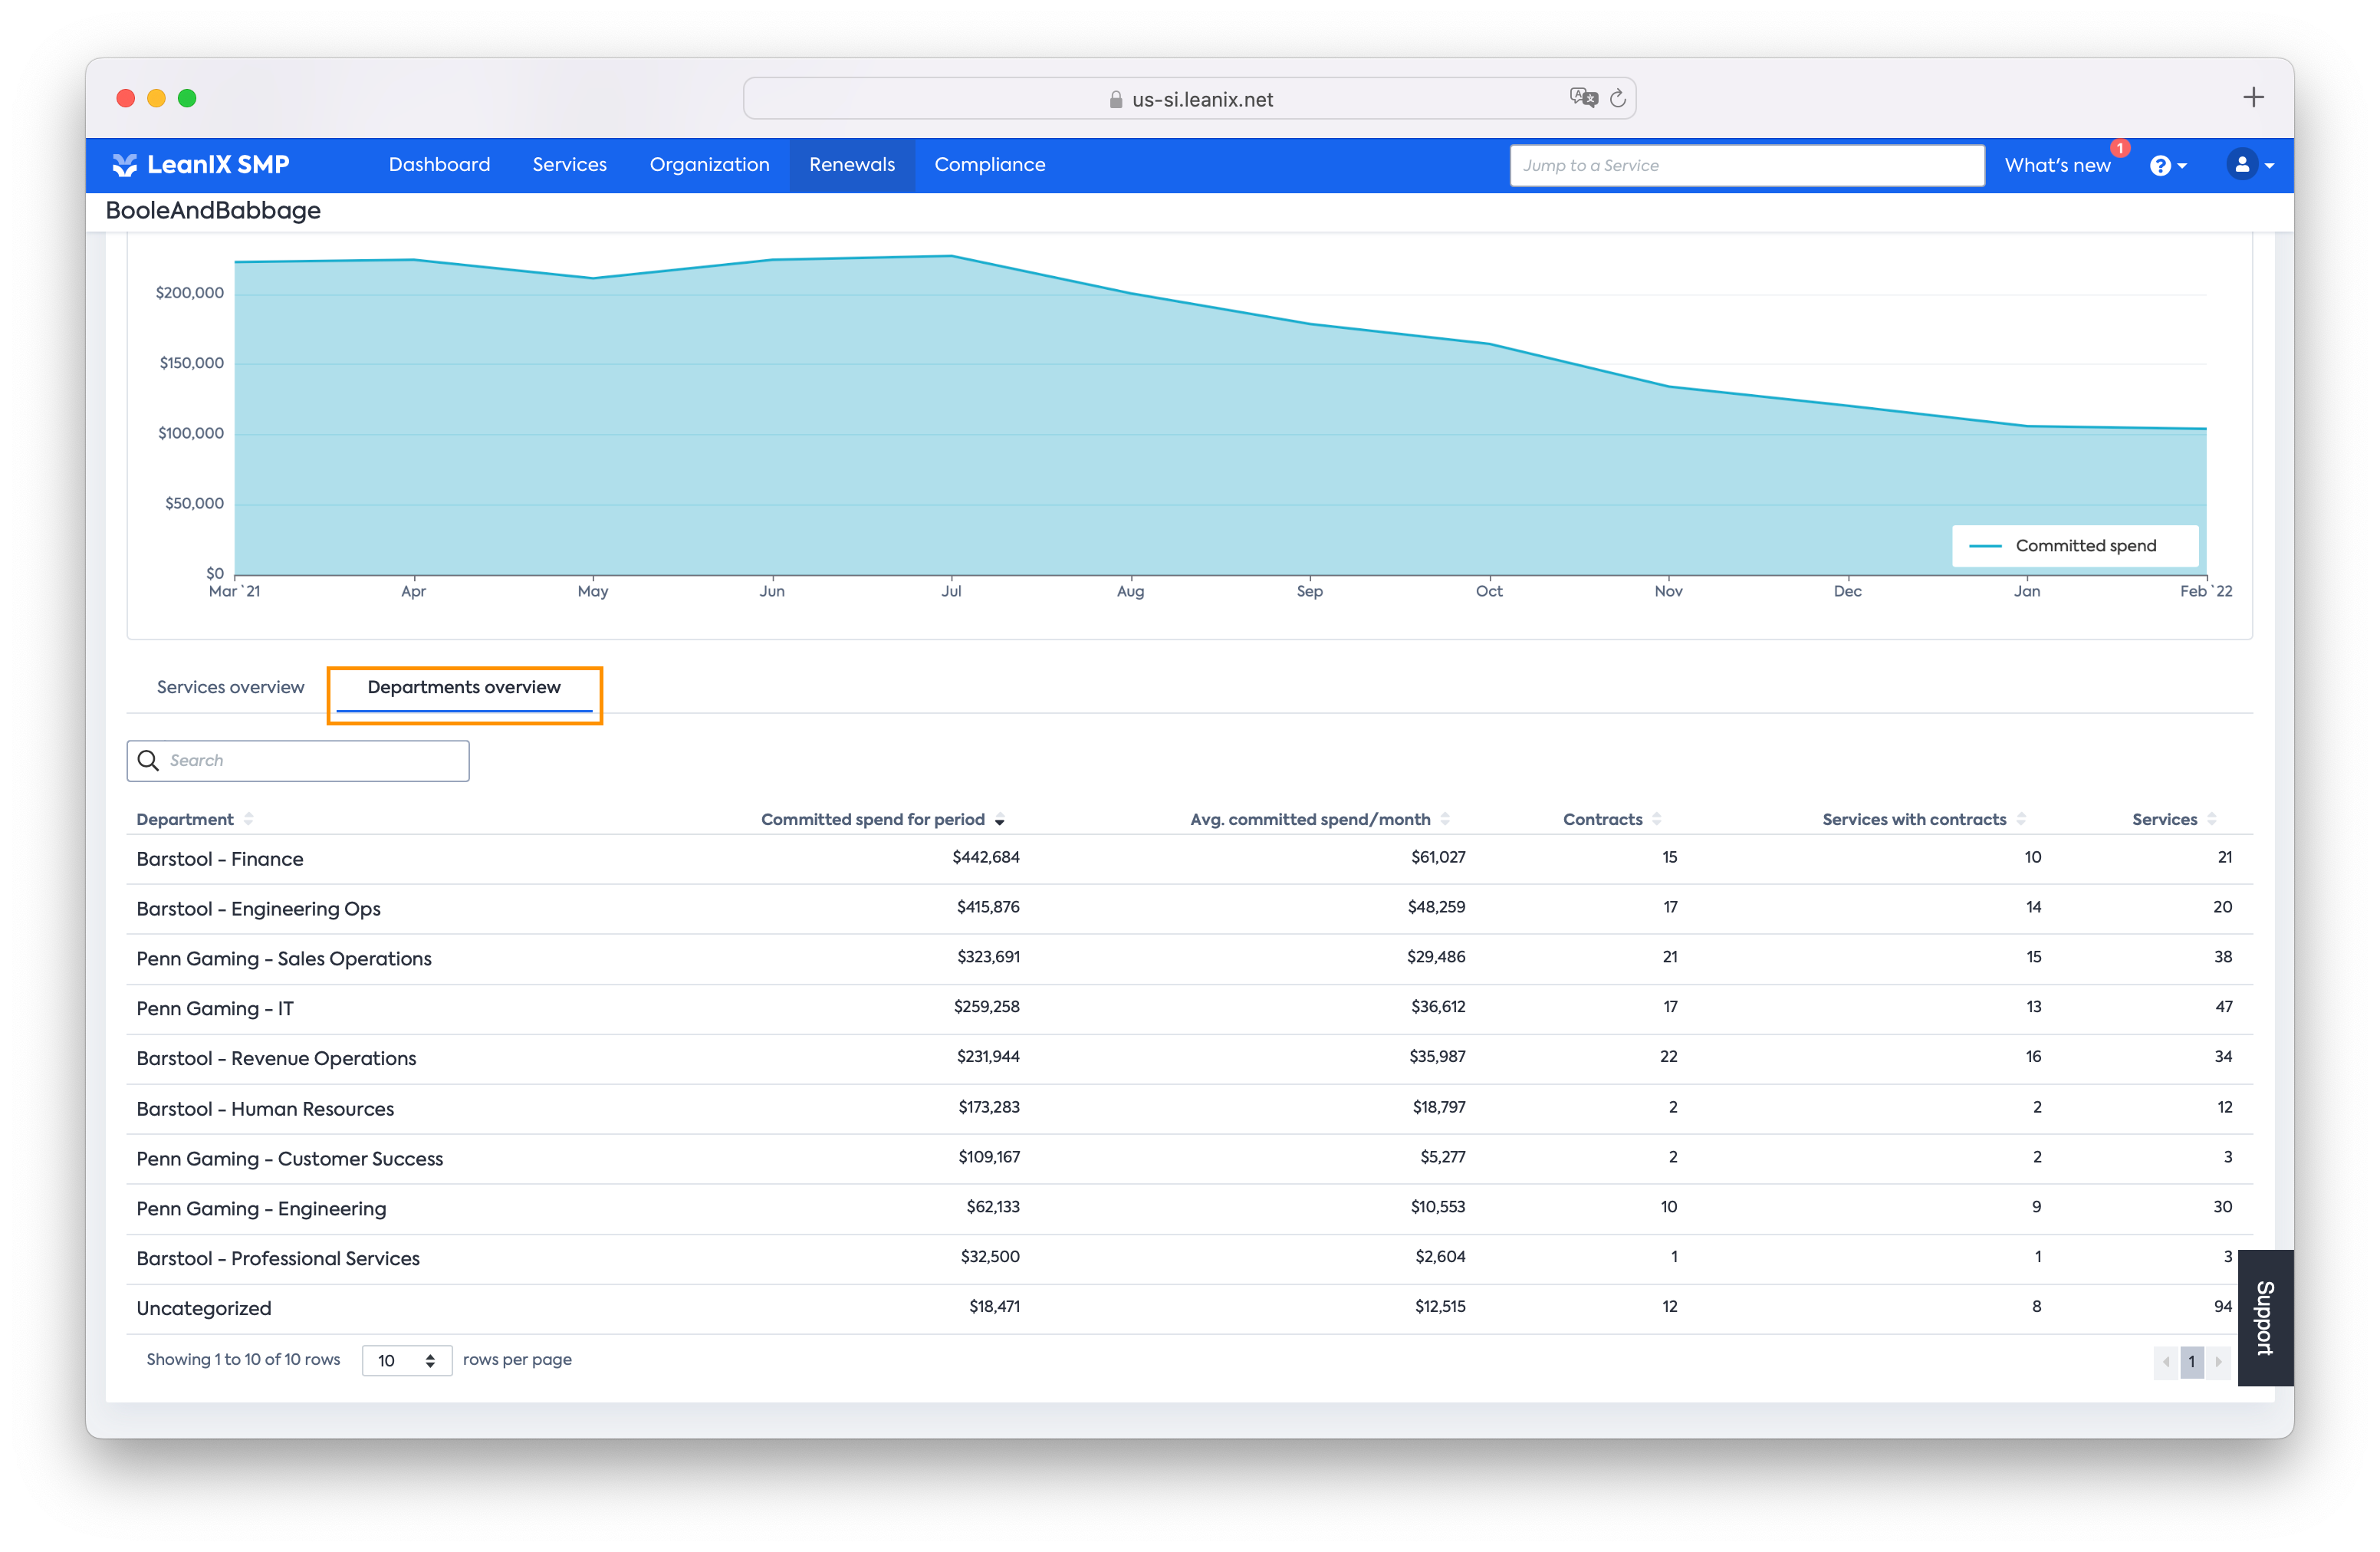Reload the page with refresh icon
2380x1552 pixels.
(1617, 98)
